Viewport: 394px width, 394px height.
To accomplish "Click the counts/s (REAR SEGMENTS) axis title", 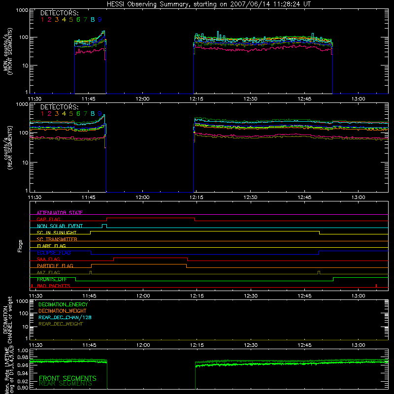I will point(7,147).
